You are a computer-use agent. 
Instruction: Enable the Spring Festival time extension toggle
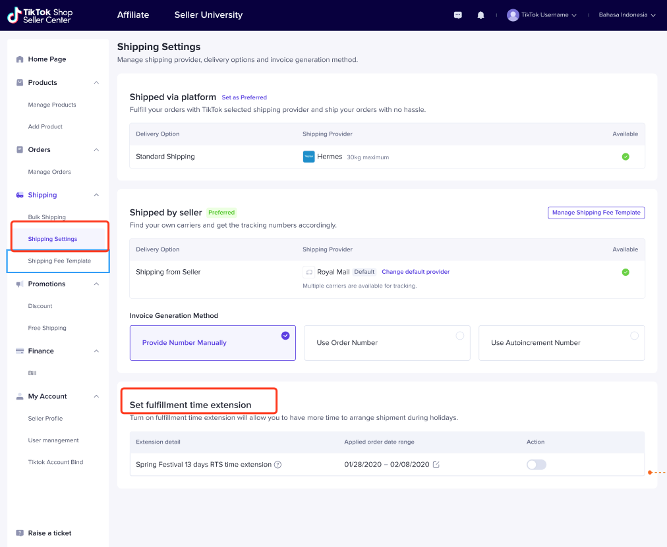tap(536, 465)
